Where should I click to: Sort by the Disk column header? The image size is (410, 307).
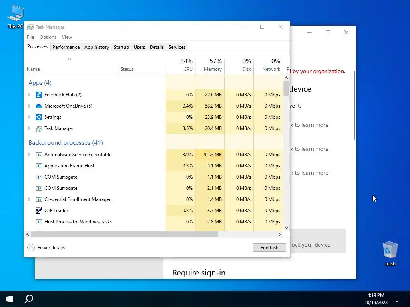point(239,66)
